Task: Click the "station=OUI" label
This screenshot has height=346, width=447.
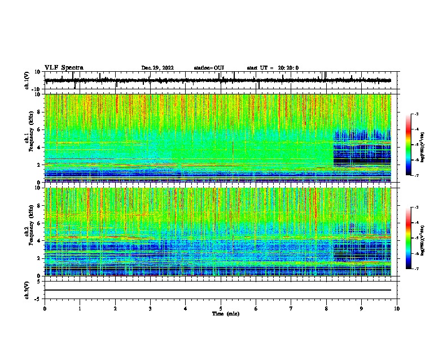Action: 209,68
